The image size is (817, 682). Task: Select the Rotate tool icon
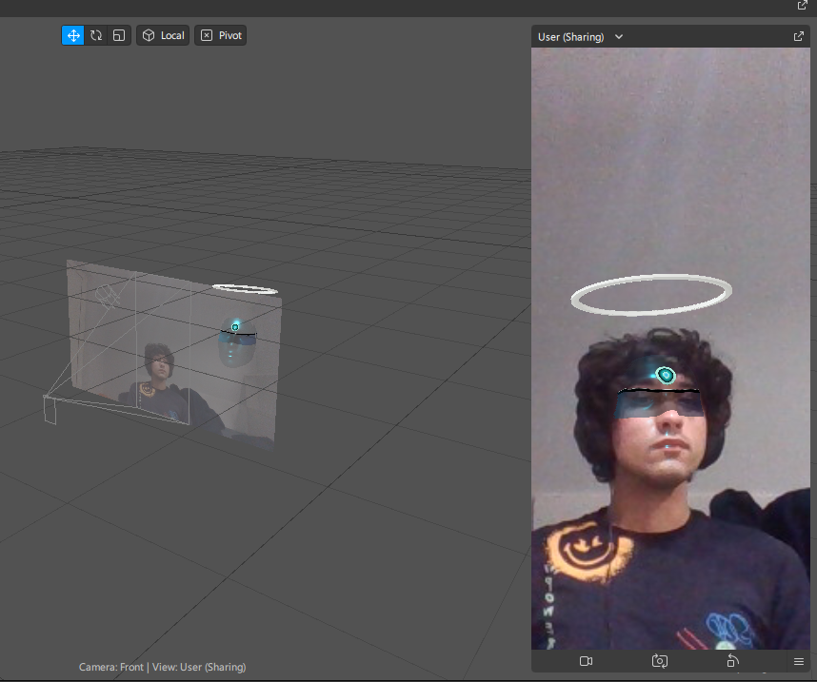coord(96,35)
